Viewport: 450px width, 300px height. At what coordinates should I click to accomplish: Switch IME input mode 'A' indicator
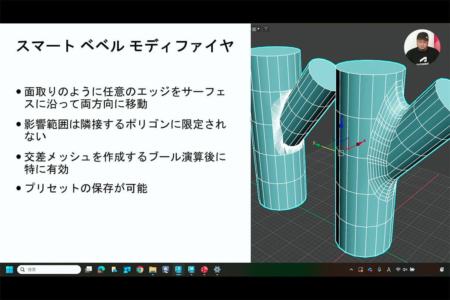click(389, 270)
